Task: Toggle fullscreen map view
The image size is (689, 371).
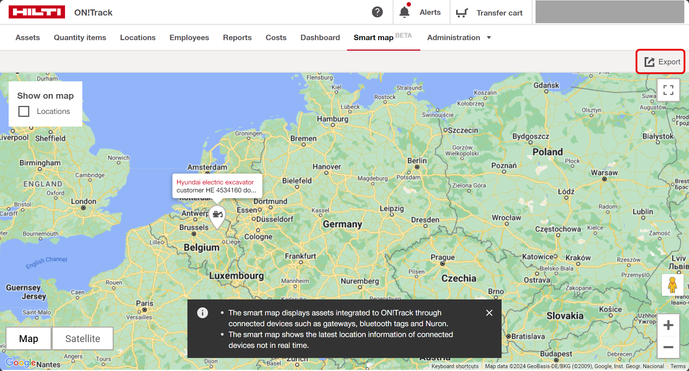Action: coord(668,90)
